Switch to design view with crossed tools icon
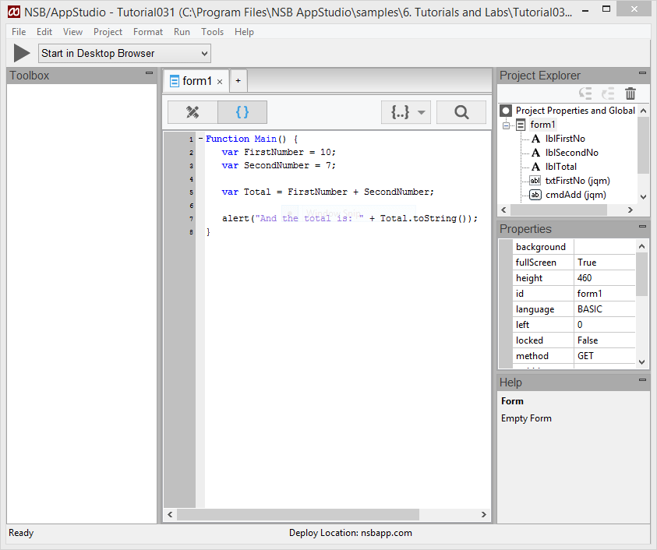The image size is (657, 550). (x=193, y=112)
